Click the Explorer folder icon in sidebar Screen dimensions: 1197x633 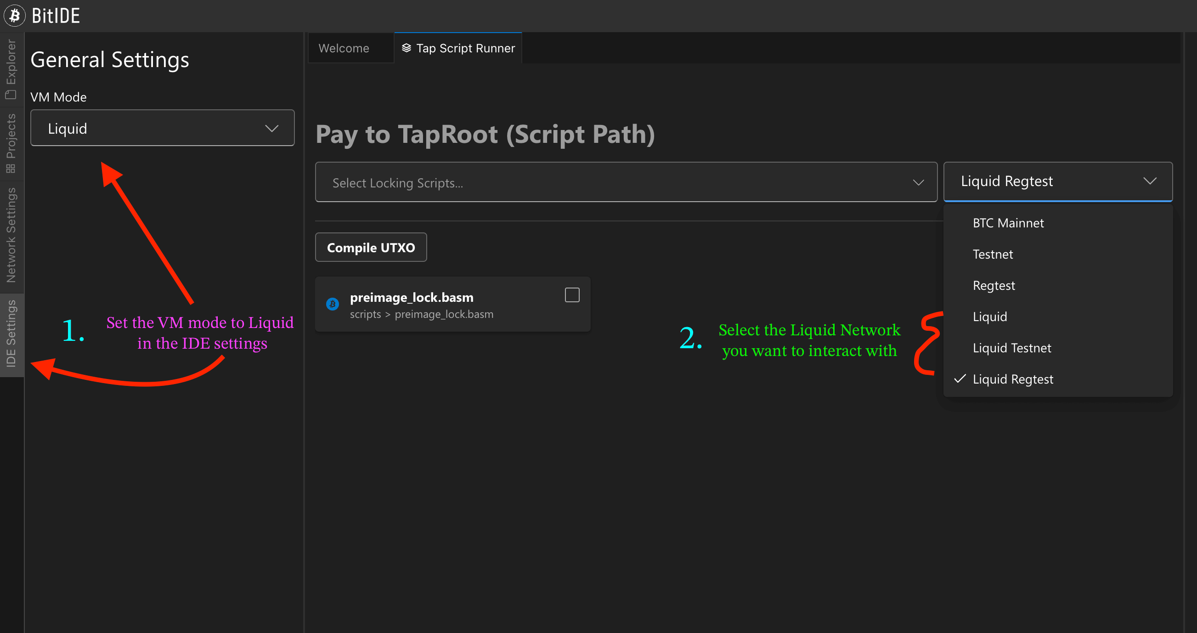coord(11,94)
